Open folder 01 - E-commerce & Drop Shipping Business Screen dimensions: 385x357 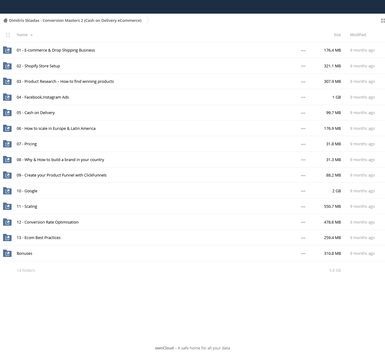(x=56, y=50)
